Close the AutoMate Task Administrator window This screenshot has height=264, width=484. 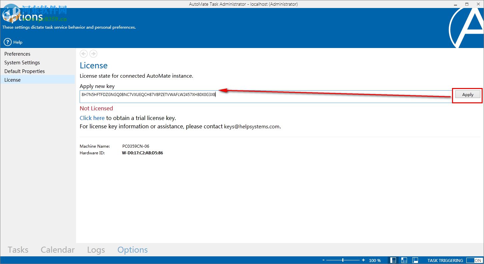(478, 4)
